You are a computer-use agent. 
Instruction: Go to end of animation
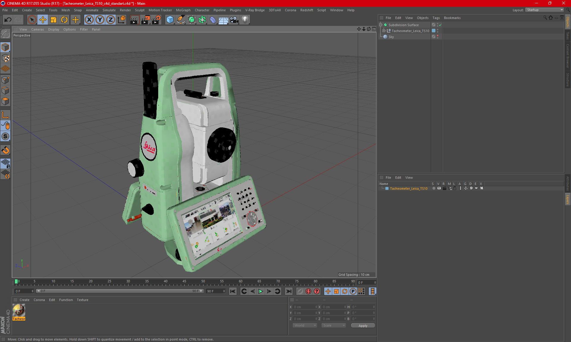pos(288,291)
